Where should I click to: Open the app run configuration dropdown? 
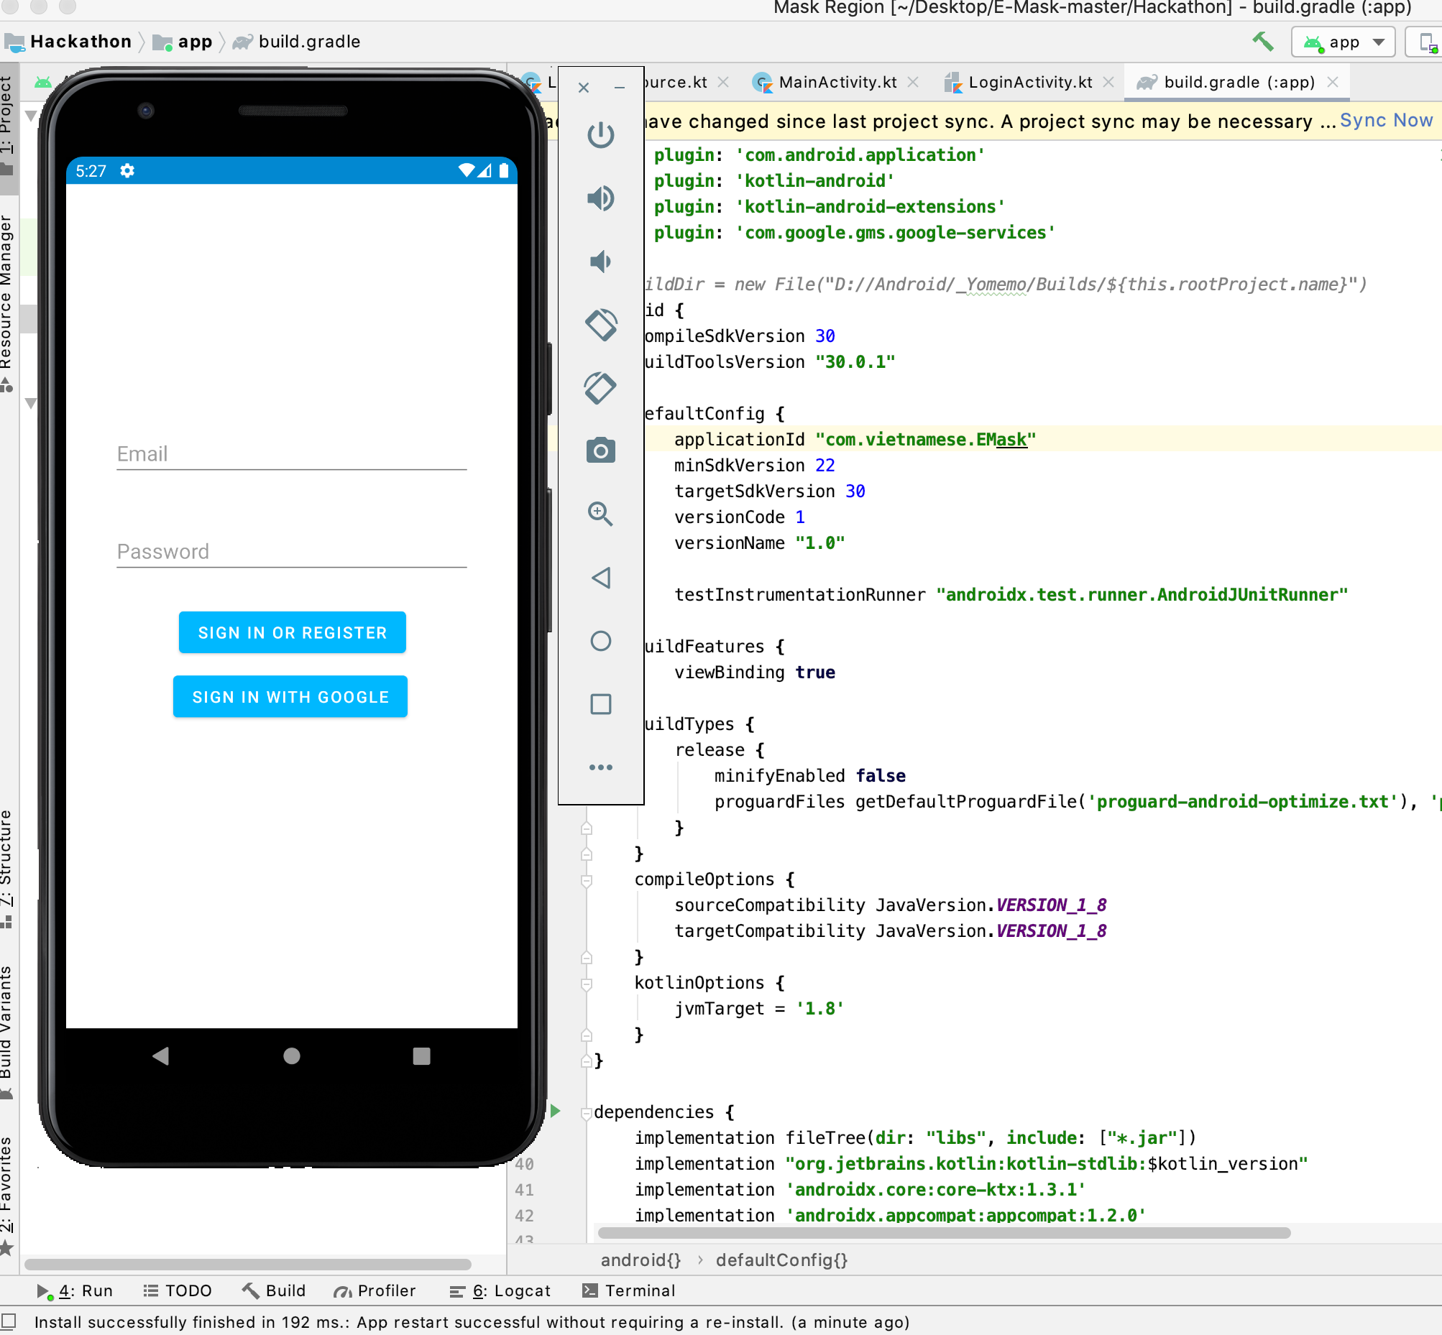(x=1344, y=42)
